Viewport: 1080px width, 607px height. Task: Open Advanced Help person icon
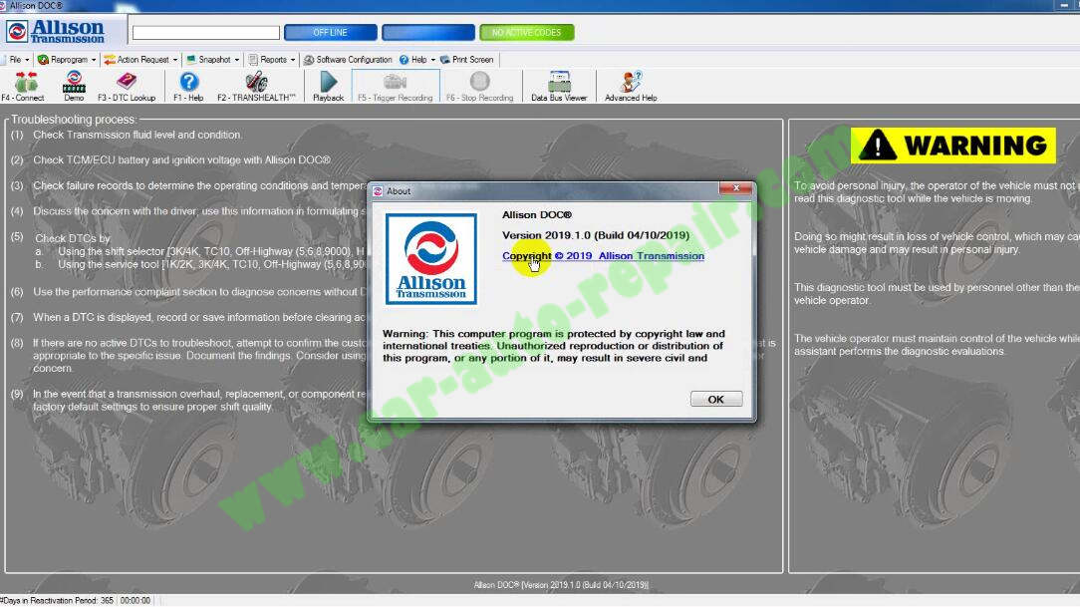click(631, 82)
